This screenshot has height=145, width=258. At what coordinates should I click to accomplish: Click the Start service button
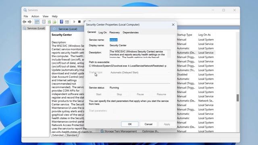[98, 94]
